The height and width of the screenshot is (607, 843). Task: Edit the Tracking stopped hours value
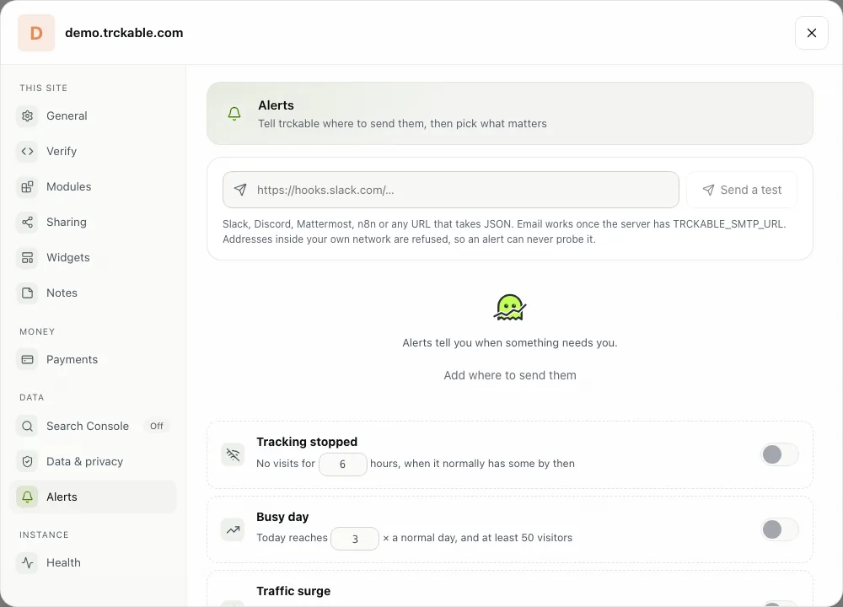343,464
